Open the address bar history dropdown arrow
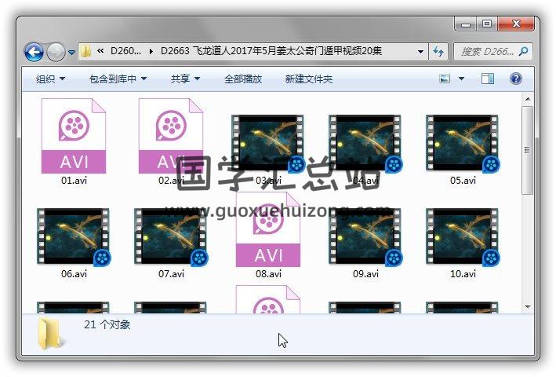Screen dimensions: 556x377 click(x=420, y=52)
